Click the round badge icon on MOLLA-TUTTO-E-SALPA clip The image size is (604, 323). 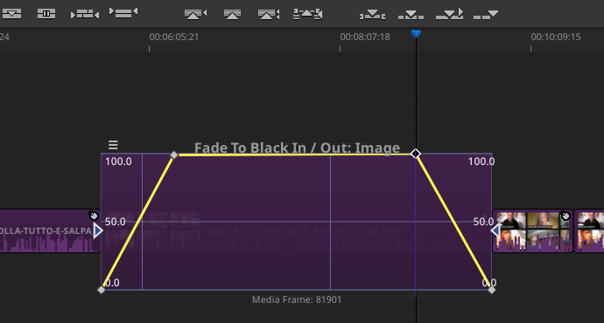[x=93, y=216]
